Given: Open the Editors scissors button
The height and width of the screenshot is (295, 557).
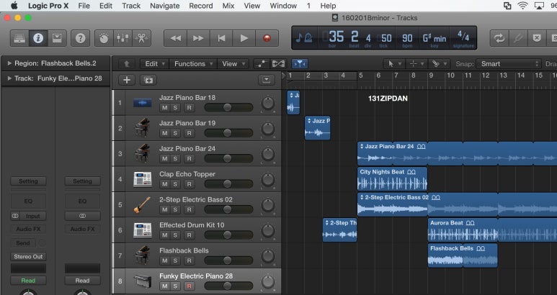Looking at the screenshot, I should 141,38.
